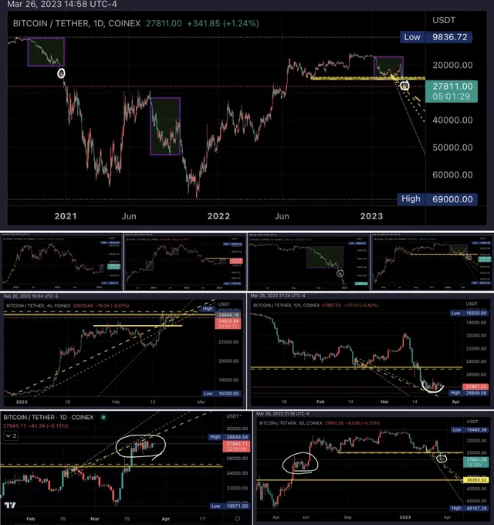Viewport: 494px width, 525px height.
Task: Click the 'Mar 26, 2023 14:58 UTC-4' timestamp
Action: click(62, 4)
